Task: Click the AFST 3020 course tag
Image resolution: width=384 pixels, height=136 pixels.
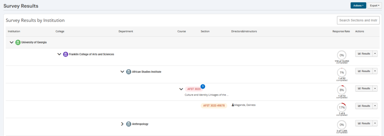Action: [x=194, y=89]
